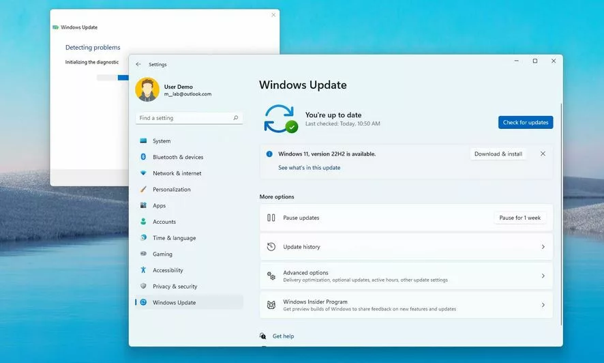Click Windows 11, version 22H2 is available text
Screen dimensions: 604x363
tap(327, 154)
